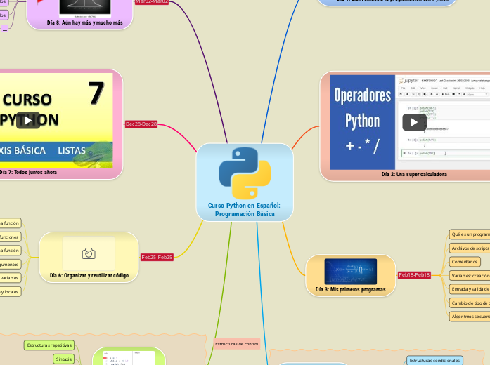Viewport: 490px width, 365px height.
Task: Select the Feb25-Feb25 date tag
Action: pyautogui.click(x=157, y=258)
